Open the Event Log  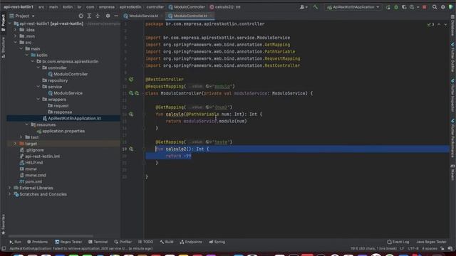click(x=398, y=242)
